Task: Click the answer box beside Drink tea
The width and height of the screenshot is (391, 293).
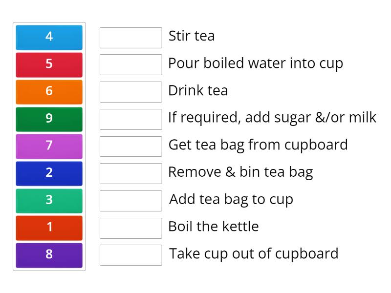Action: point(130,91)
